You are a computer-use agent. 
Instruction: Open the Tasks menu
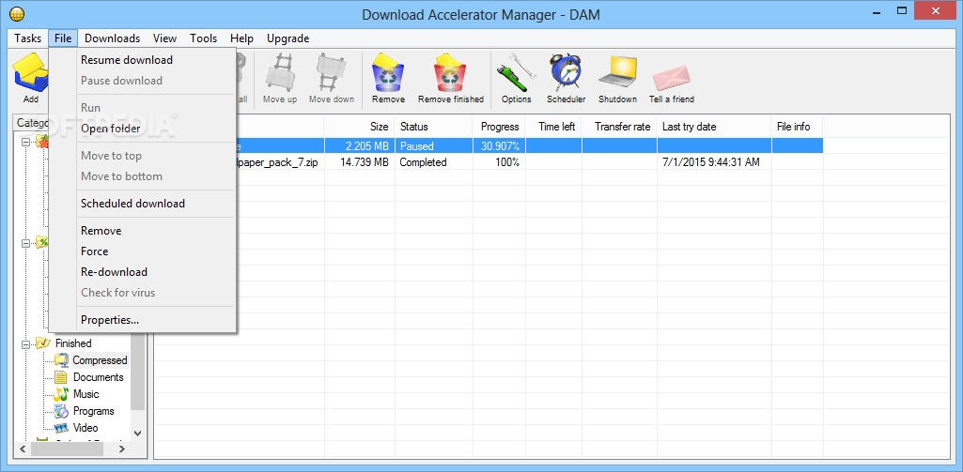tap(27, 38)
